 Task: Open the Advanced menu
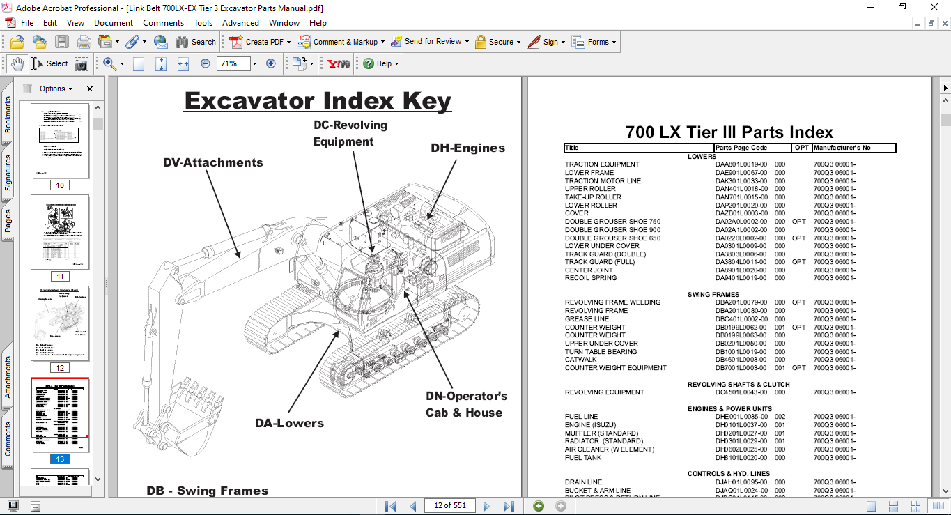(240, 23)
